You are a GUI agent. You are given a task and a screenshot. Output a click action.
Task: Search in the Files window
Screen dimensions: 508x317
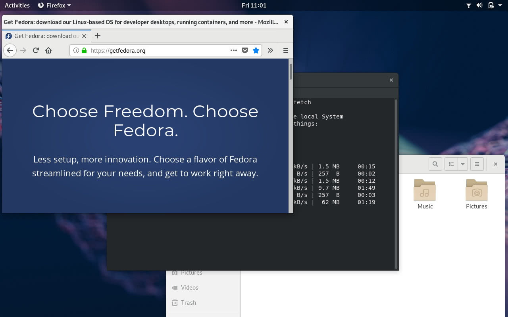pyautogui.click(x=435, y=164)
